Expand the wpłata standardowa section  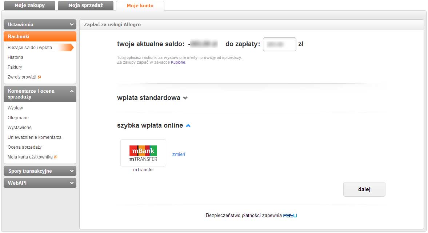(x=185, y=98)
